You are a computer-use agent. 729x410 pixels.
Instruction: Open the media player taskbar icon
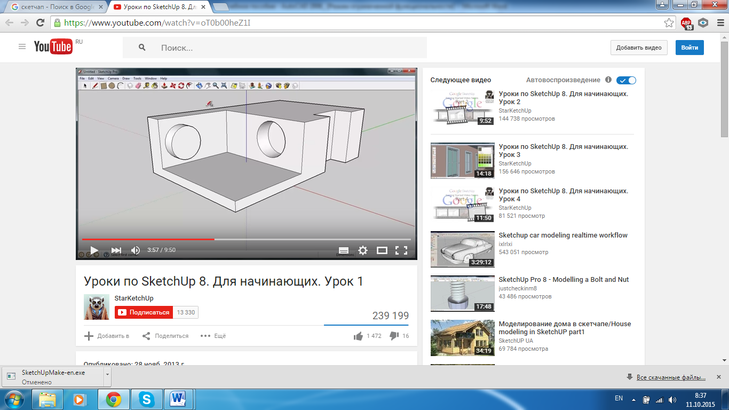point(79,399)
